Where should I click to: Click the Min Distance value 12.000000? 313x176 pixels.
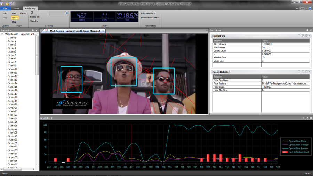click(x=285, y=44)
